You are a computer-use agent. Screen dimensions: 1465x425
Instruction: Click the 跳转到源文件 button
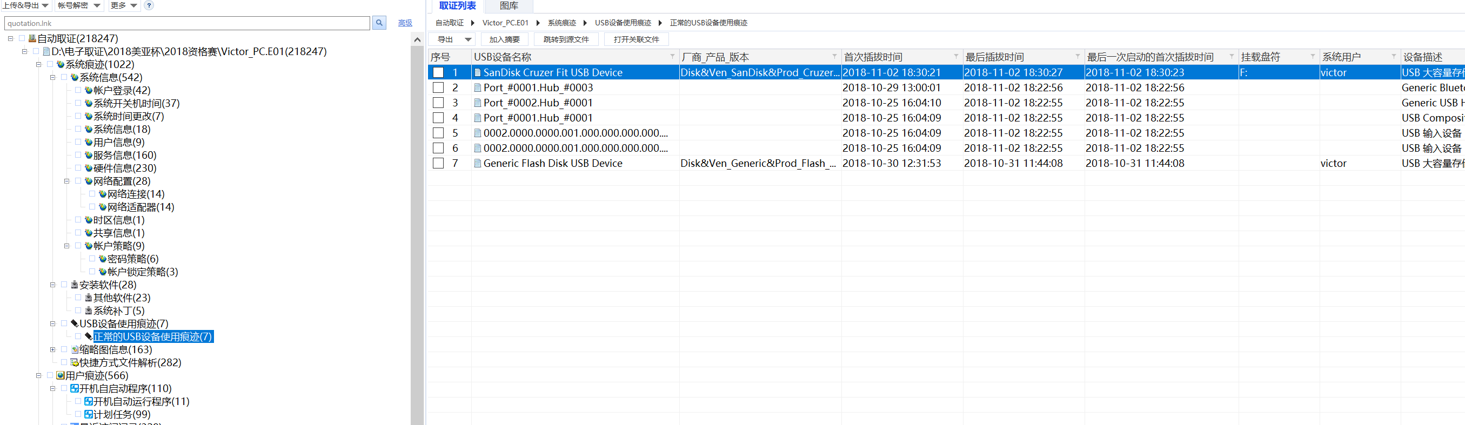click(x=565, y=39)
